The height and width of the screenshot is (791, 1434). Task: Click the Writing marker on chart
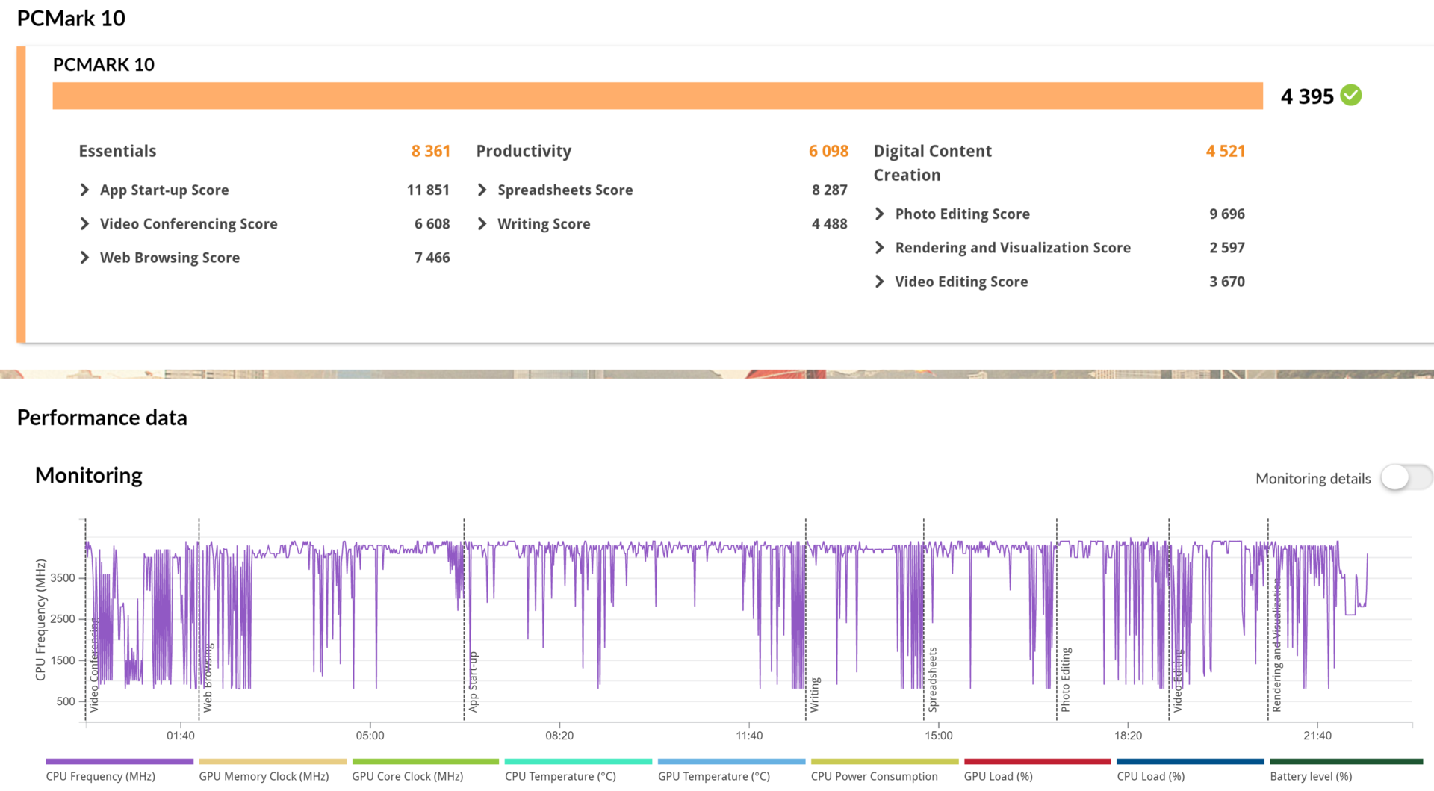[x=815, y=695]
